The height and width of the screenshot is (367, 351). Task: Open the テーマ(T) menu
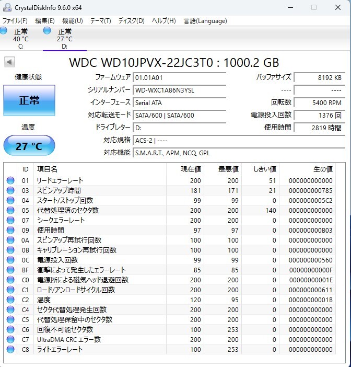point(101,21)
